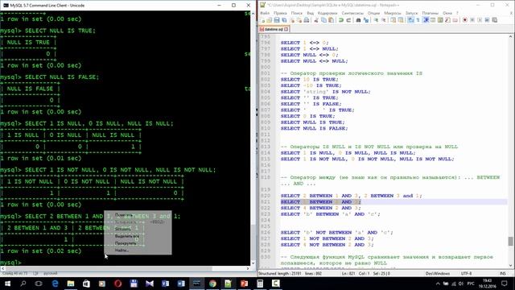Viewport: 515px width, 290px height.
Task: Click the Replace icon in Notepad++ toolbar
Action: coord(366,20)
